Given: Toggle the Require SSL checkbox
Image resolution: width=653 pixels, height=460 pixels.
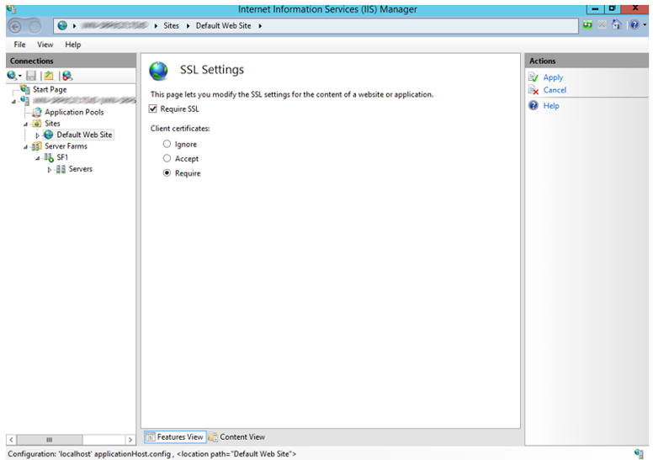Looking at the screenshot, I should [153, 109].
